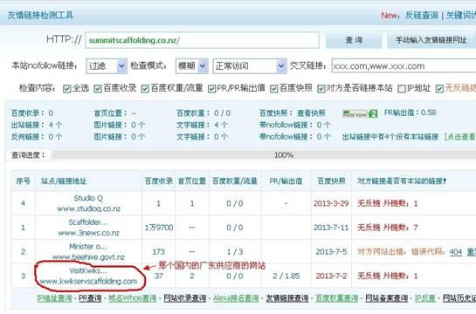This screenshot has width=476, height=314.
Task: Click the 1 / 3 百度权重 value
Action: [x=235, y=252]
